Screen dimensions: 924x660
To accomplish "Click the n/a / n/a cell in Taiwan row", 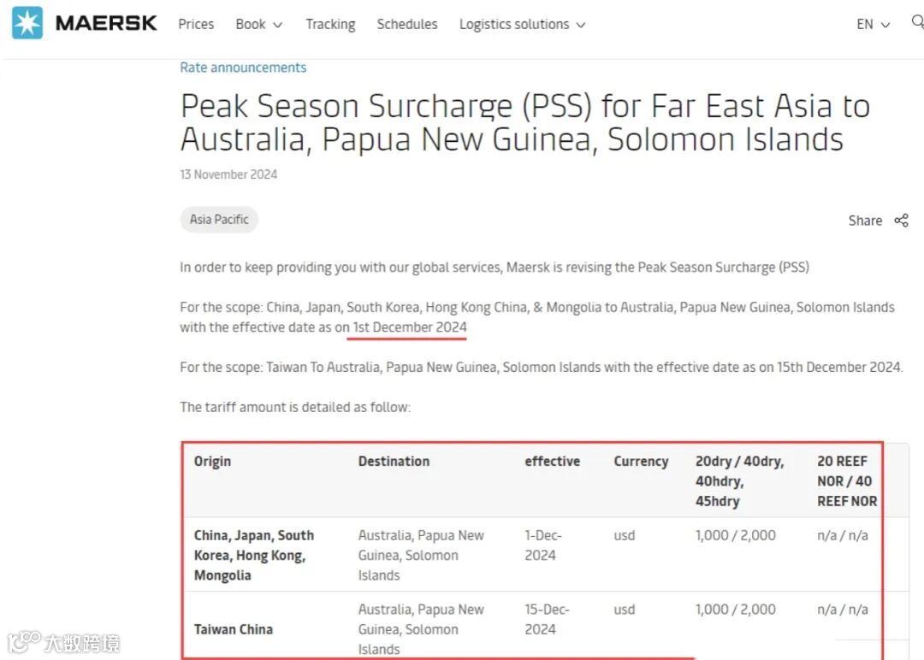I will (843, 610).
